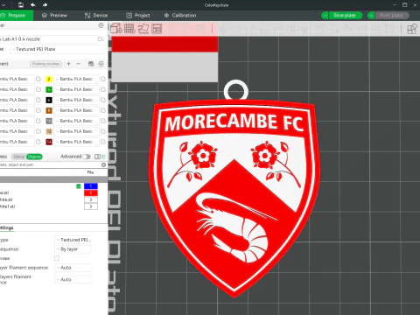Image resolution: width=420 pixels, height=315 pixels.
Task: Switch to the Prepare tab
Action: 16,16
